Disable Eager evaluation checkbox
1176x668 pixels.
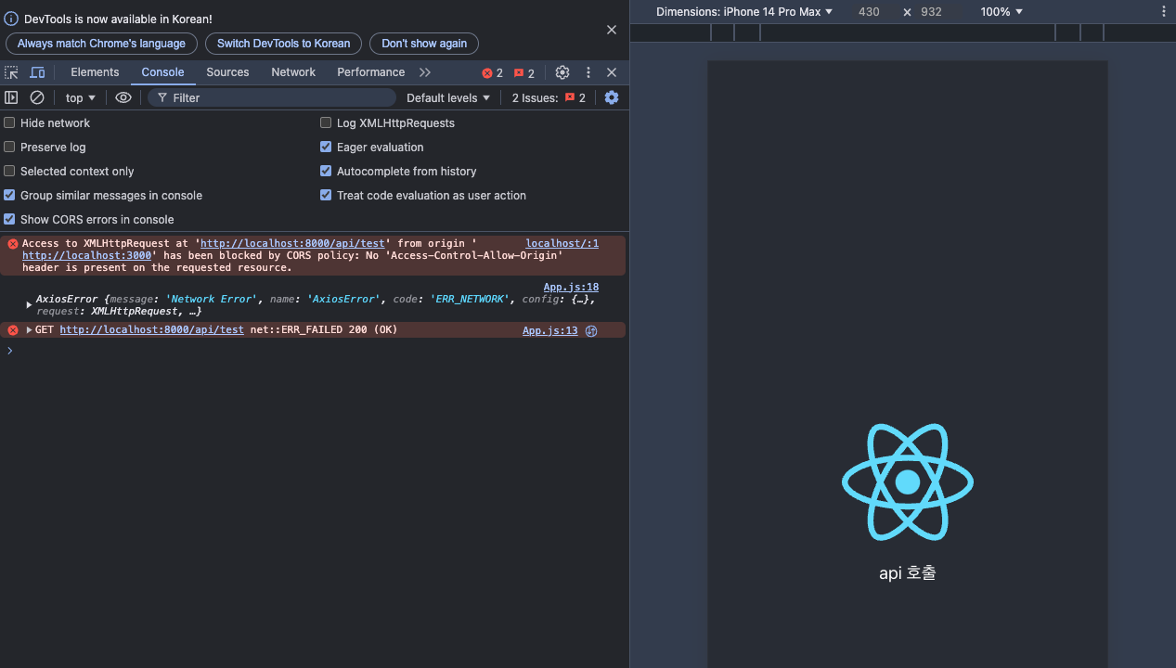click(326, 147)
